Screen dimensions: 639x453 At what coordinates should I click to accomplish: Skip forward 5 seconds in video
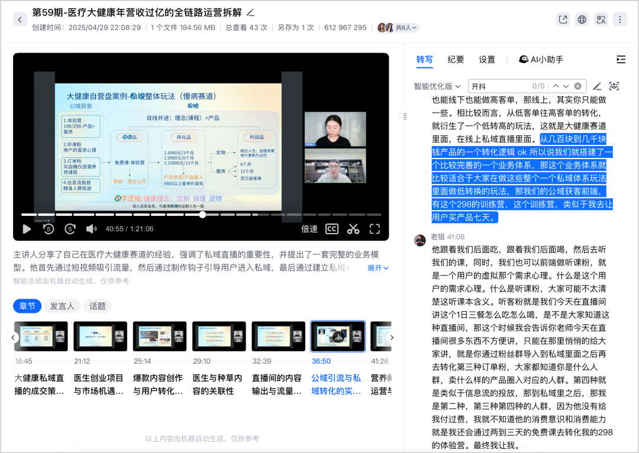(x=70, y=229)
